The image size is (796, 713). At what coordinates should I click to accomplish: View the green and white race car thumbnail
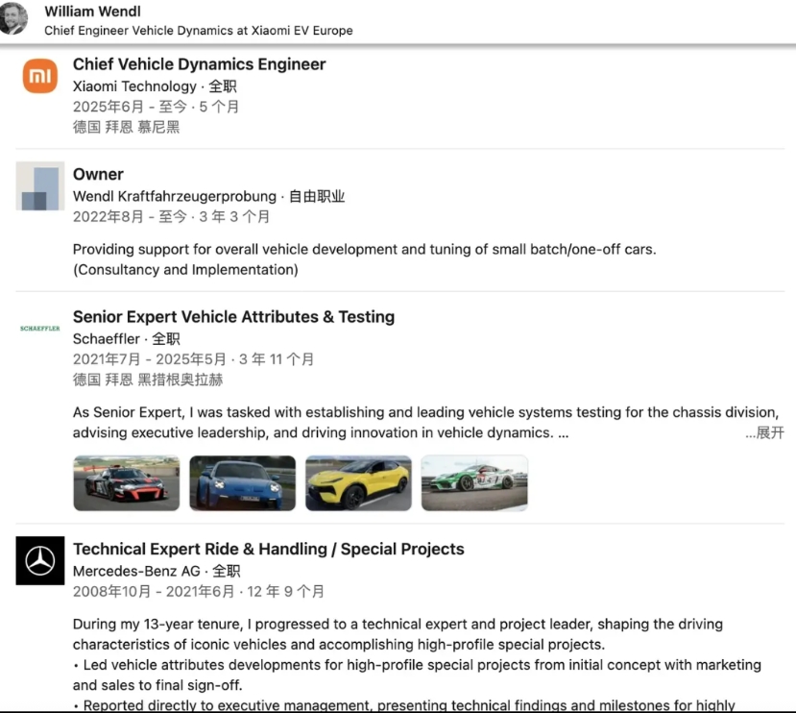pyautogui.click(x=474, y=482)
